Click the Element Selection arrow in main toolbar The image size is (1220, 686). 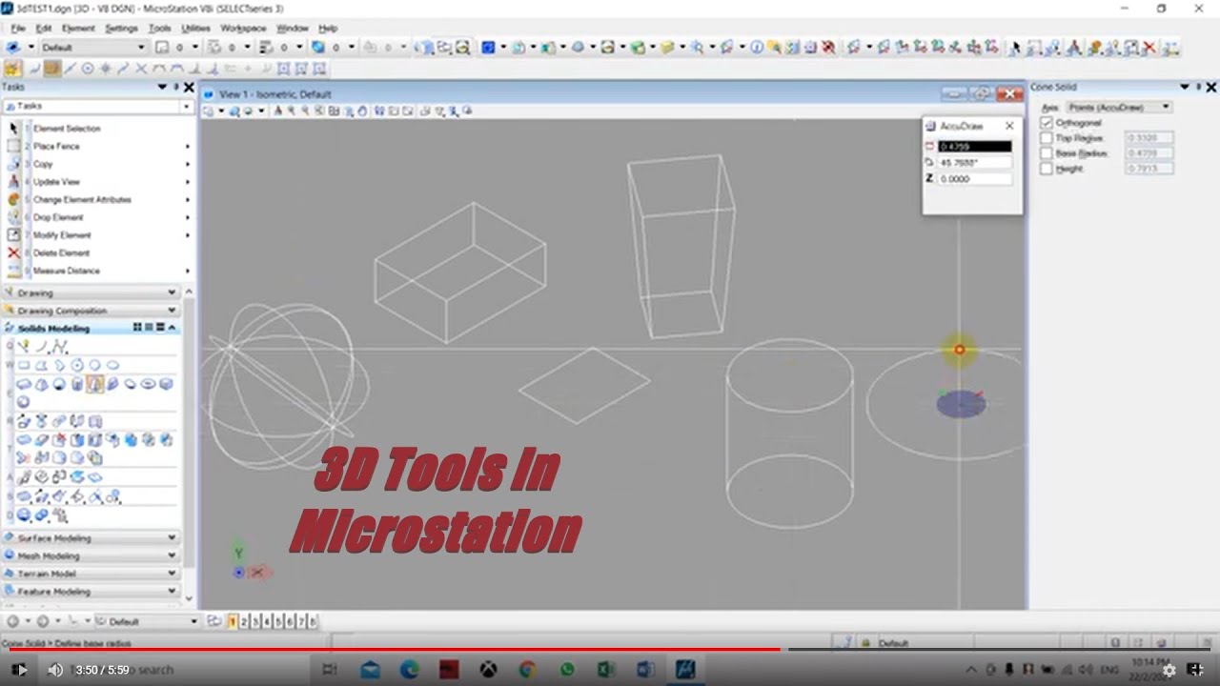(1015, 48)
